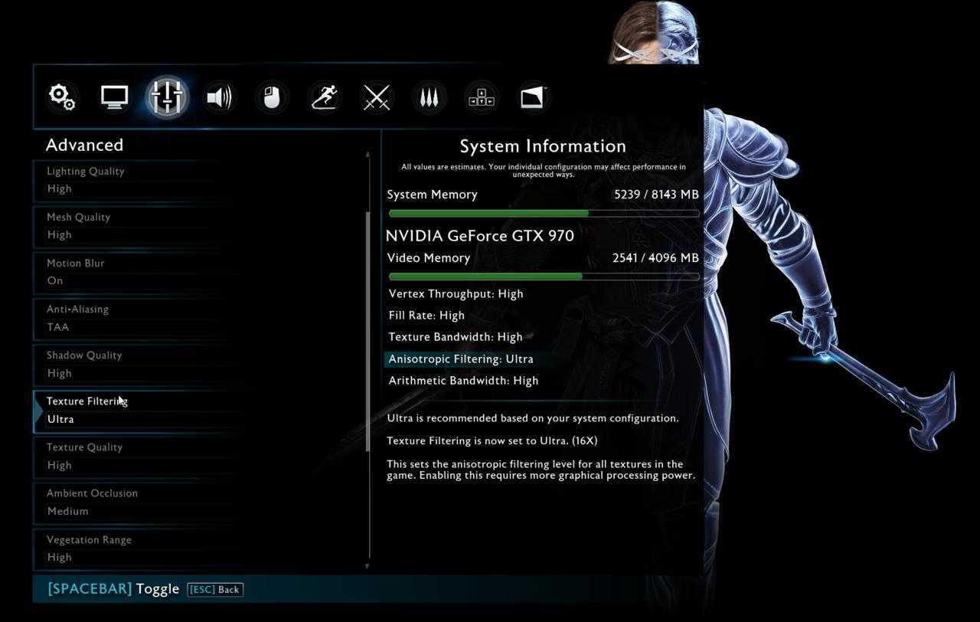980x622 pixels.
Task: Click the scrollbar down arrow in settings list
Action: click(367, 566)
